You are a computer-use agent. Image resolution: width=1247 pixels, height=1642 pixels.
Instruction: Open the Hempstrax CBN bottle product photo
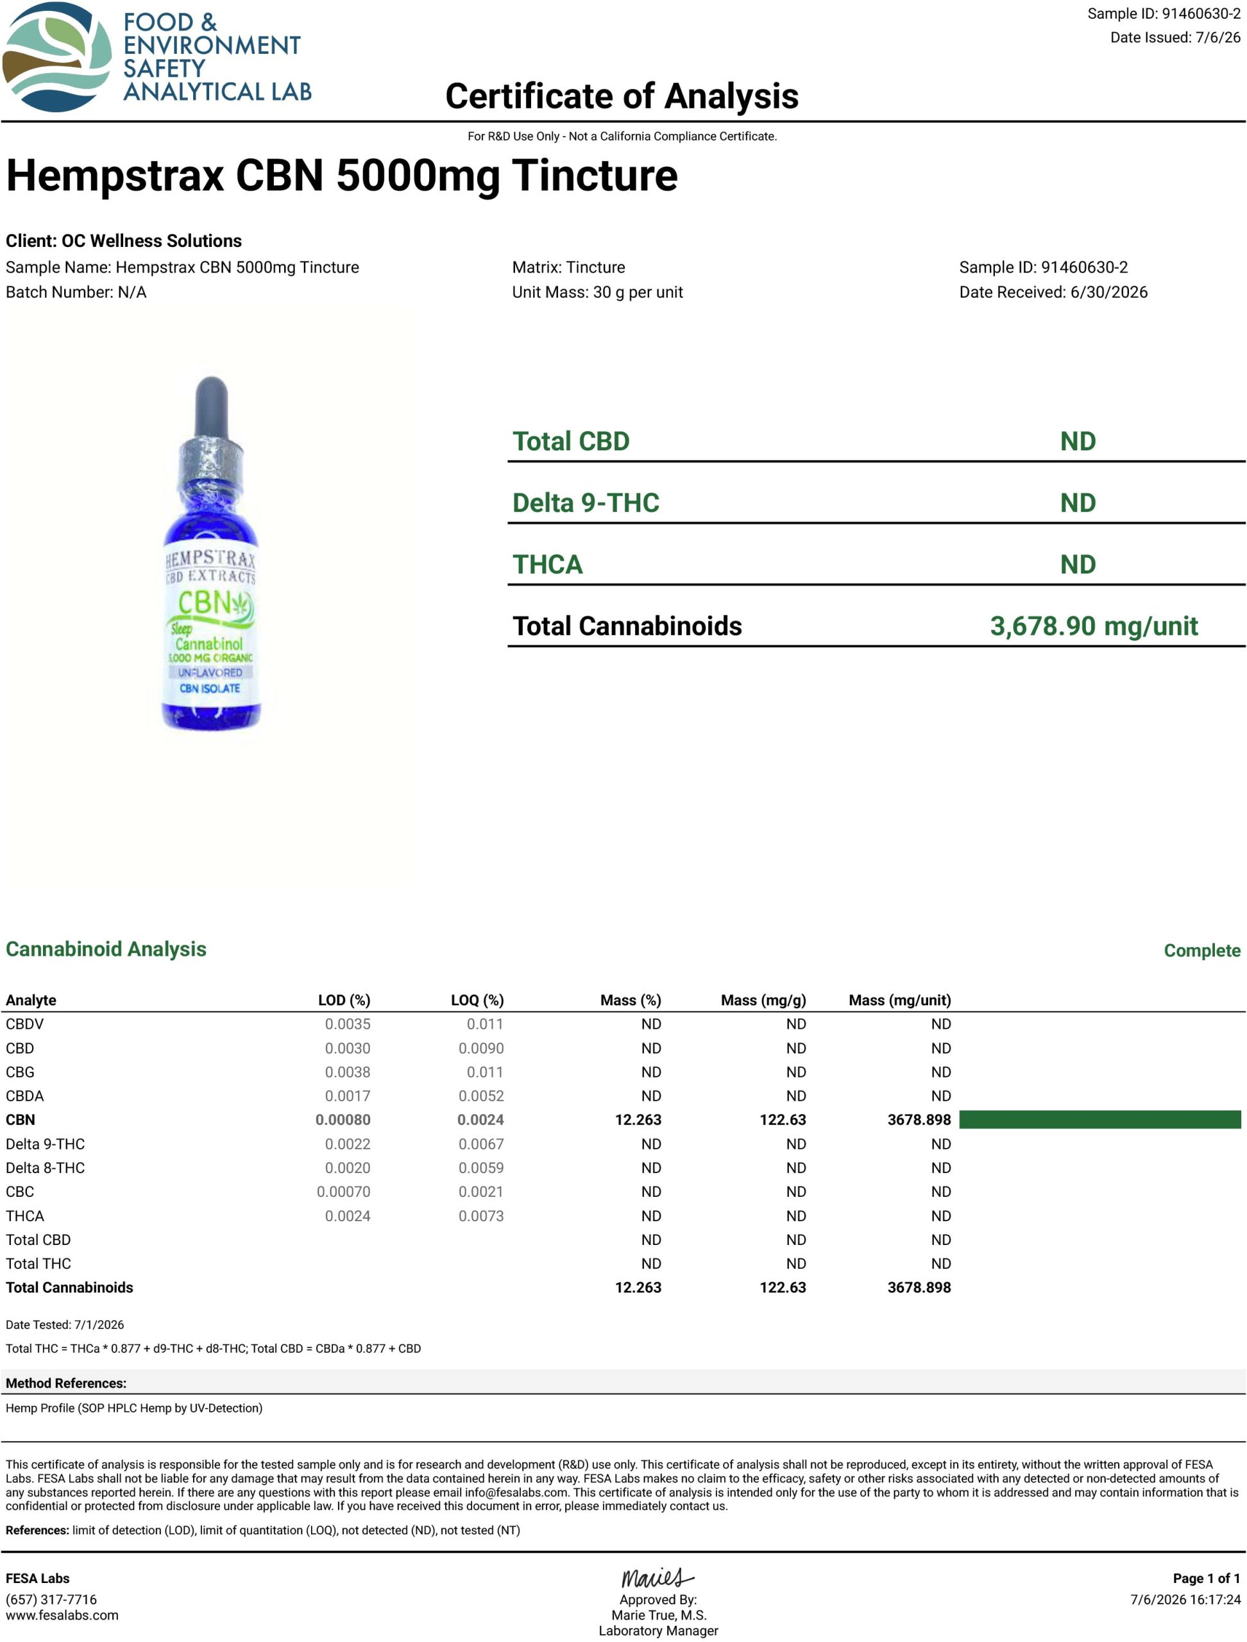pyautogui.click(x=211, y=553)
